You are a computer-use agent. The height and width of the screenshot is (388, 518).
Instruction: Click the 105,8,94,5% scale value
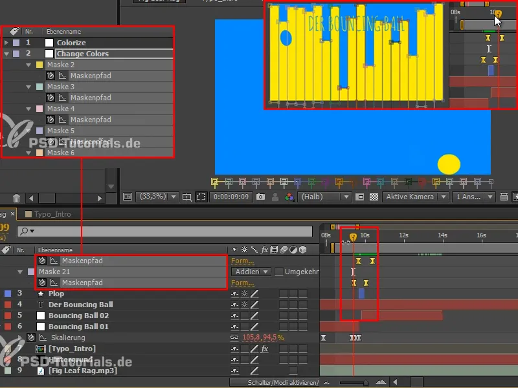pyautogui.click(x=264, y=338)
